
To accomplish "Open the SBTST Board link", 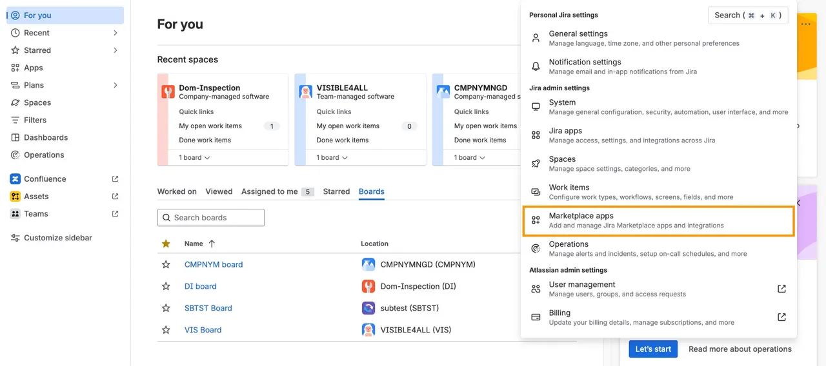I will pyautogui.click(x=208, y=308).
